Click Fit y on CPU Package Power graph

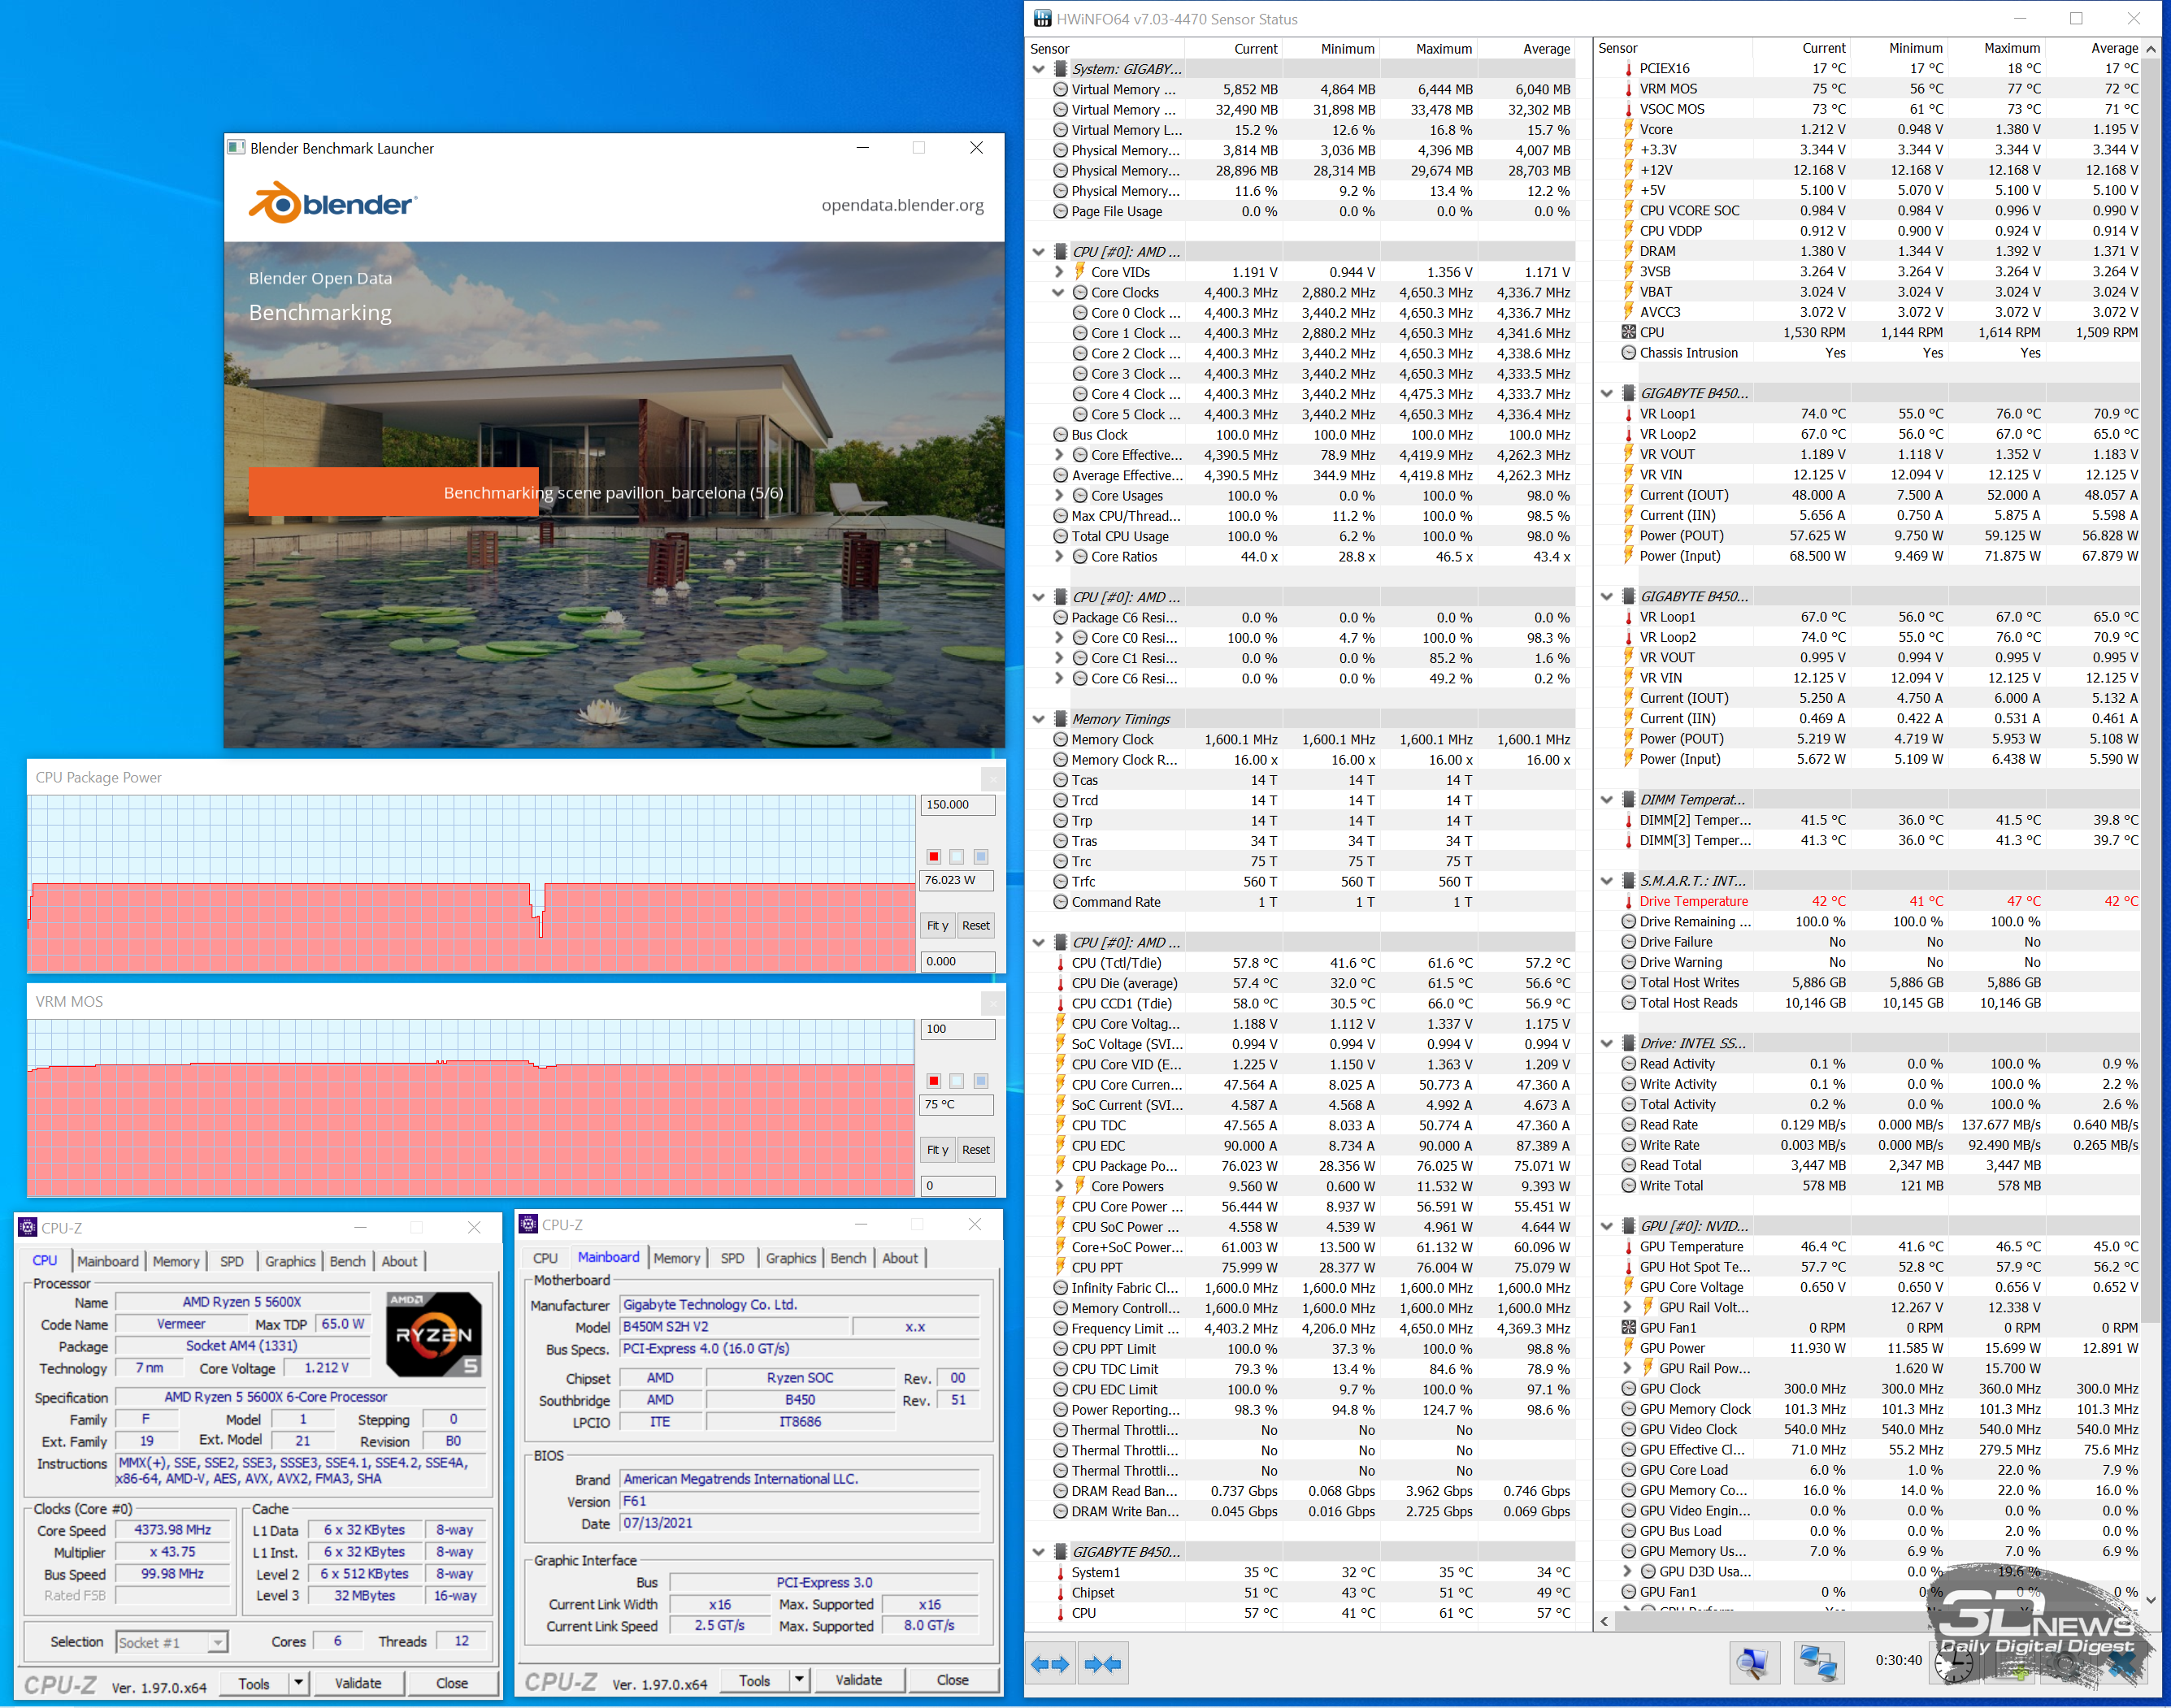coord(937,925)
